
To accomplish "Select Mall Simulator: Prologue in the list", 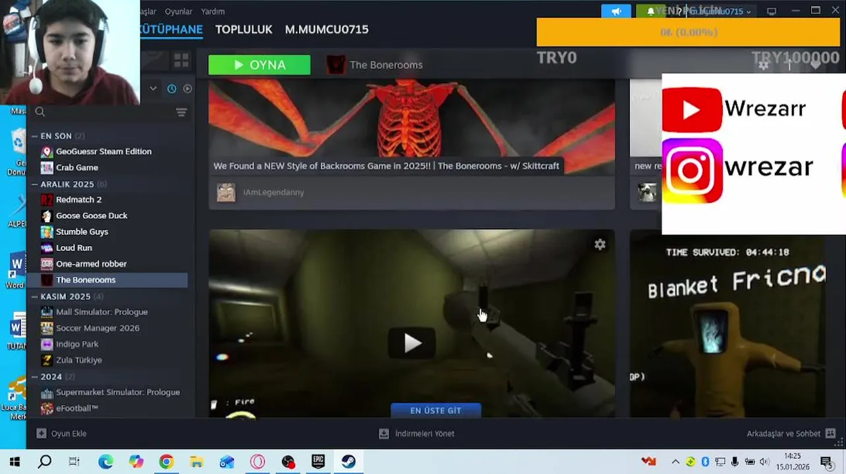I will pyautogui.click(x=101, y=312).
